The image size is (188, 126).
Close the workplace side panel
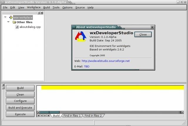click(42, 13)
